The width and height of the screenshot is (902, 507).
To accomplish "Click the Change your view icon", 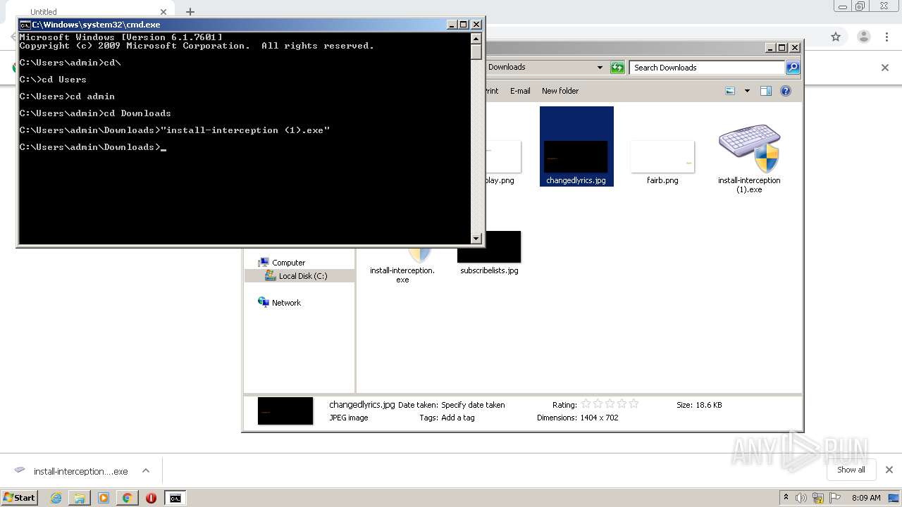I will [x=730, y=91].
